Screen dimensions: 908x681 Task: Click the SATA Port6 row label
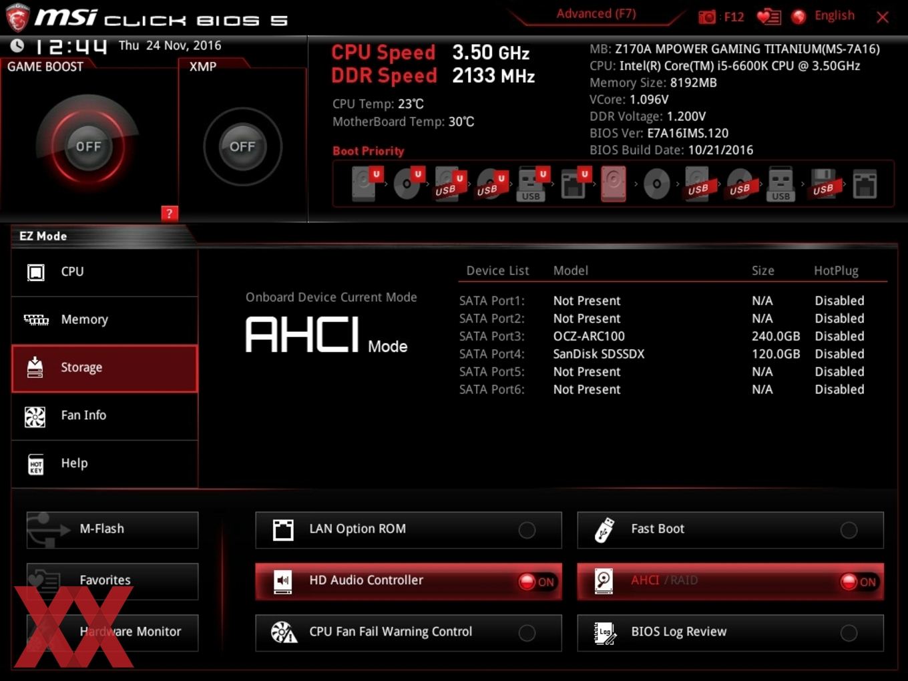click(492, 390)
